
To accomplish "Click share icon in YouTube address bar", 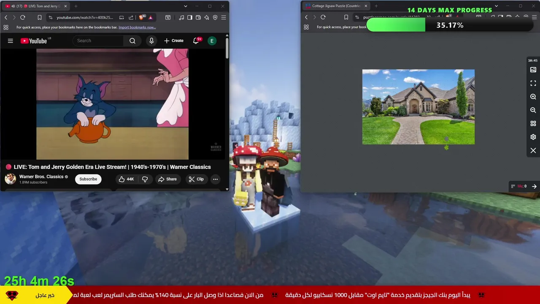I will tap(131, 17).
